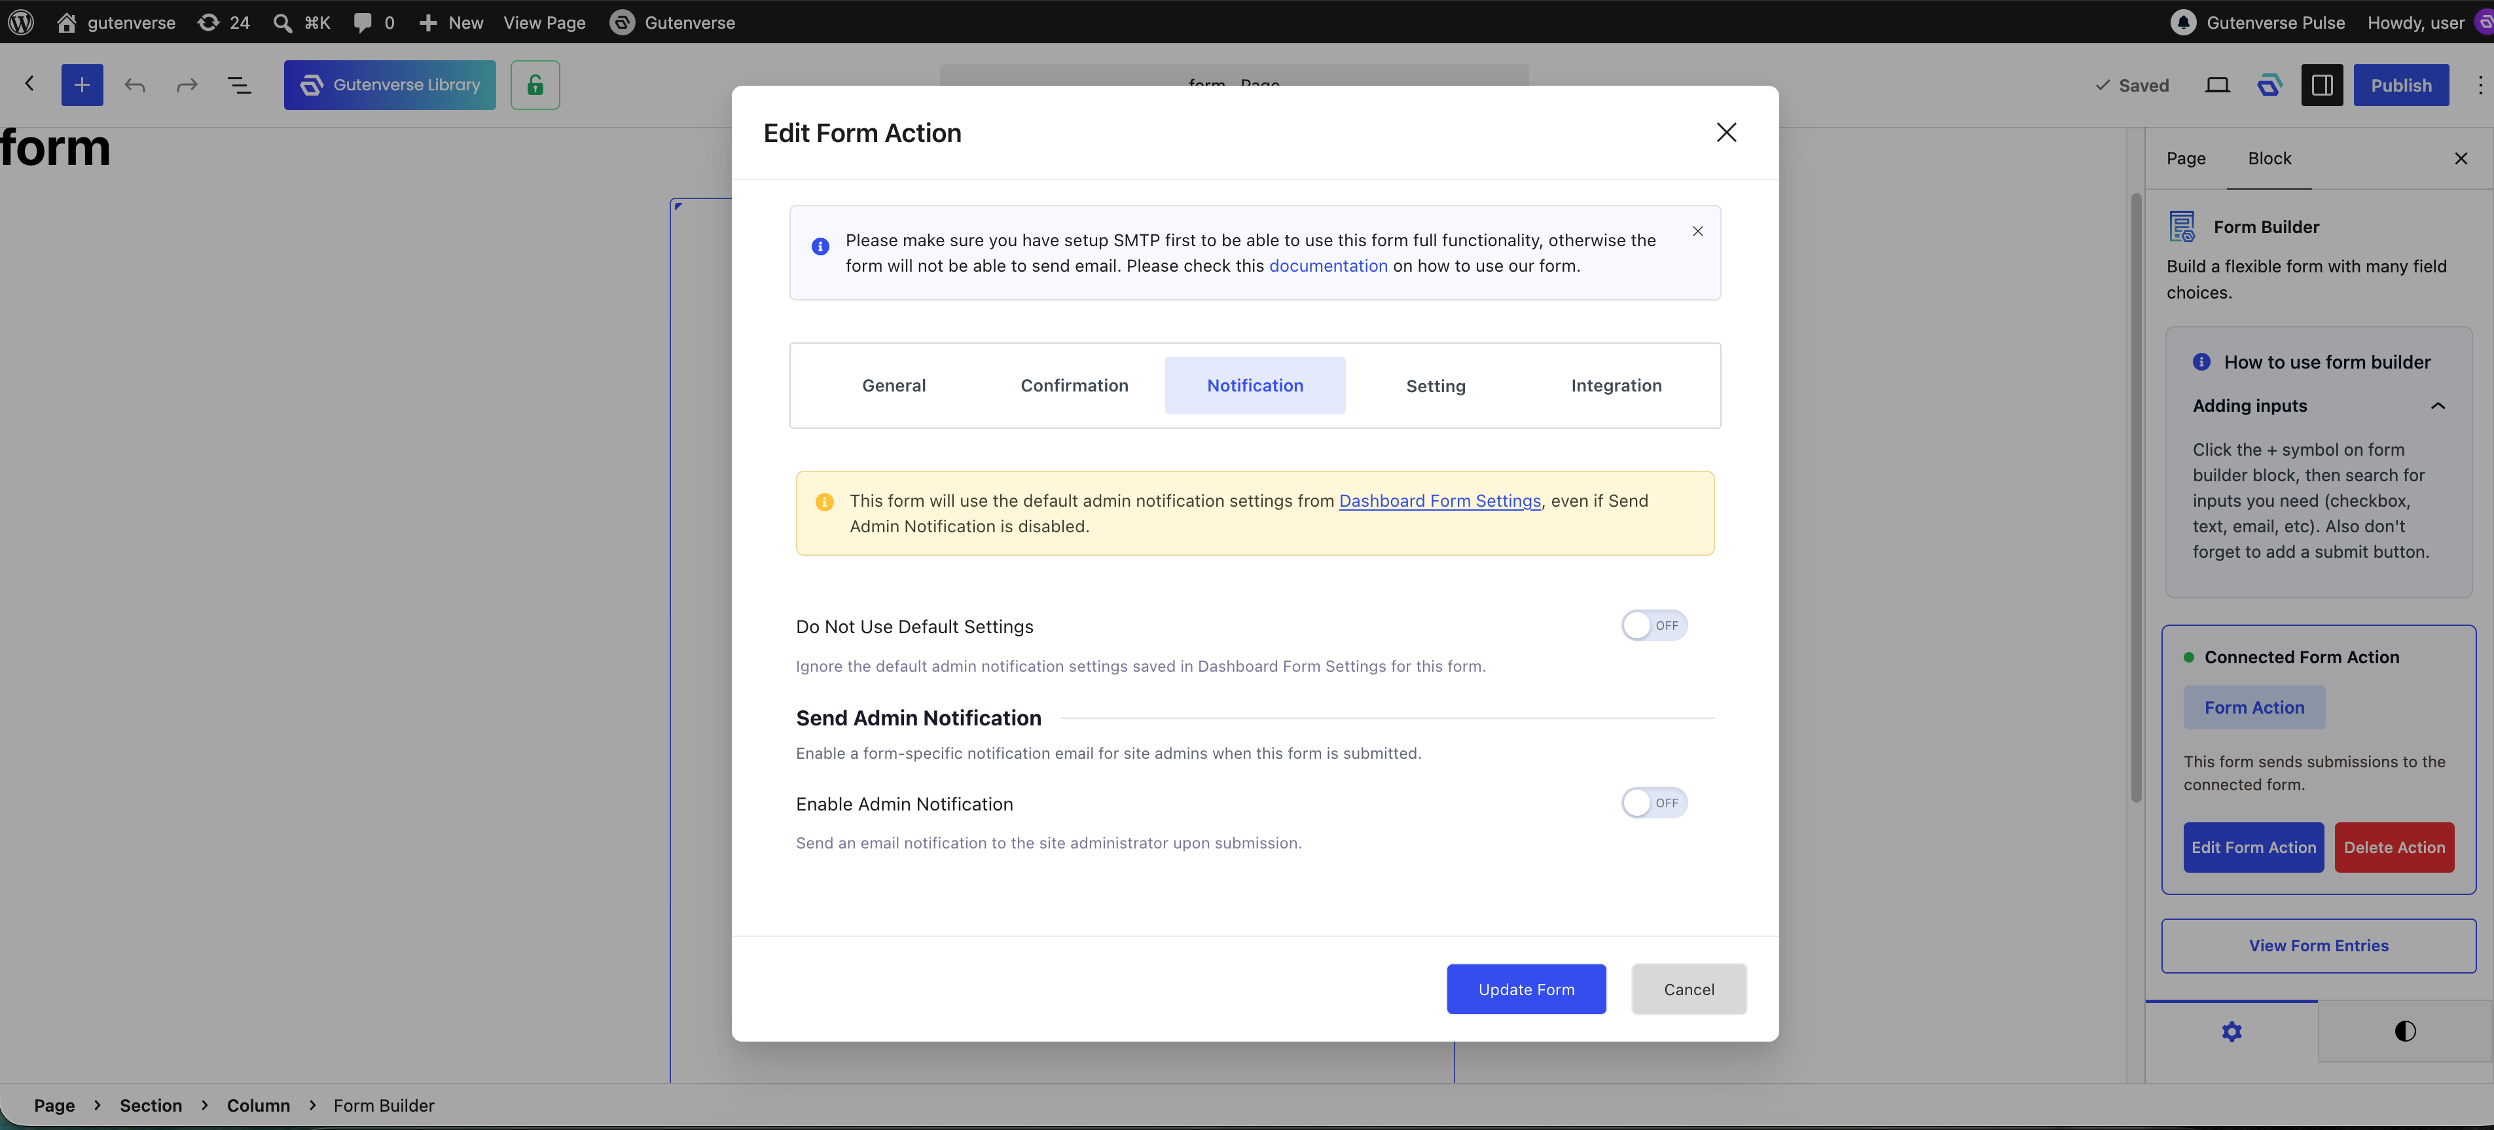
Task: Click the green lock icon button
Action: pos(535,85)
